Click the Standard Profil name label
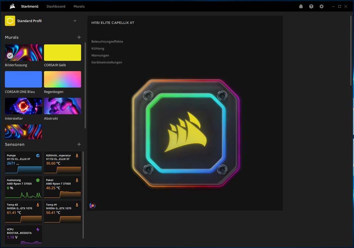The width and height of the screenshot is (354, 248). tap(29, 21)
